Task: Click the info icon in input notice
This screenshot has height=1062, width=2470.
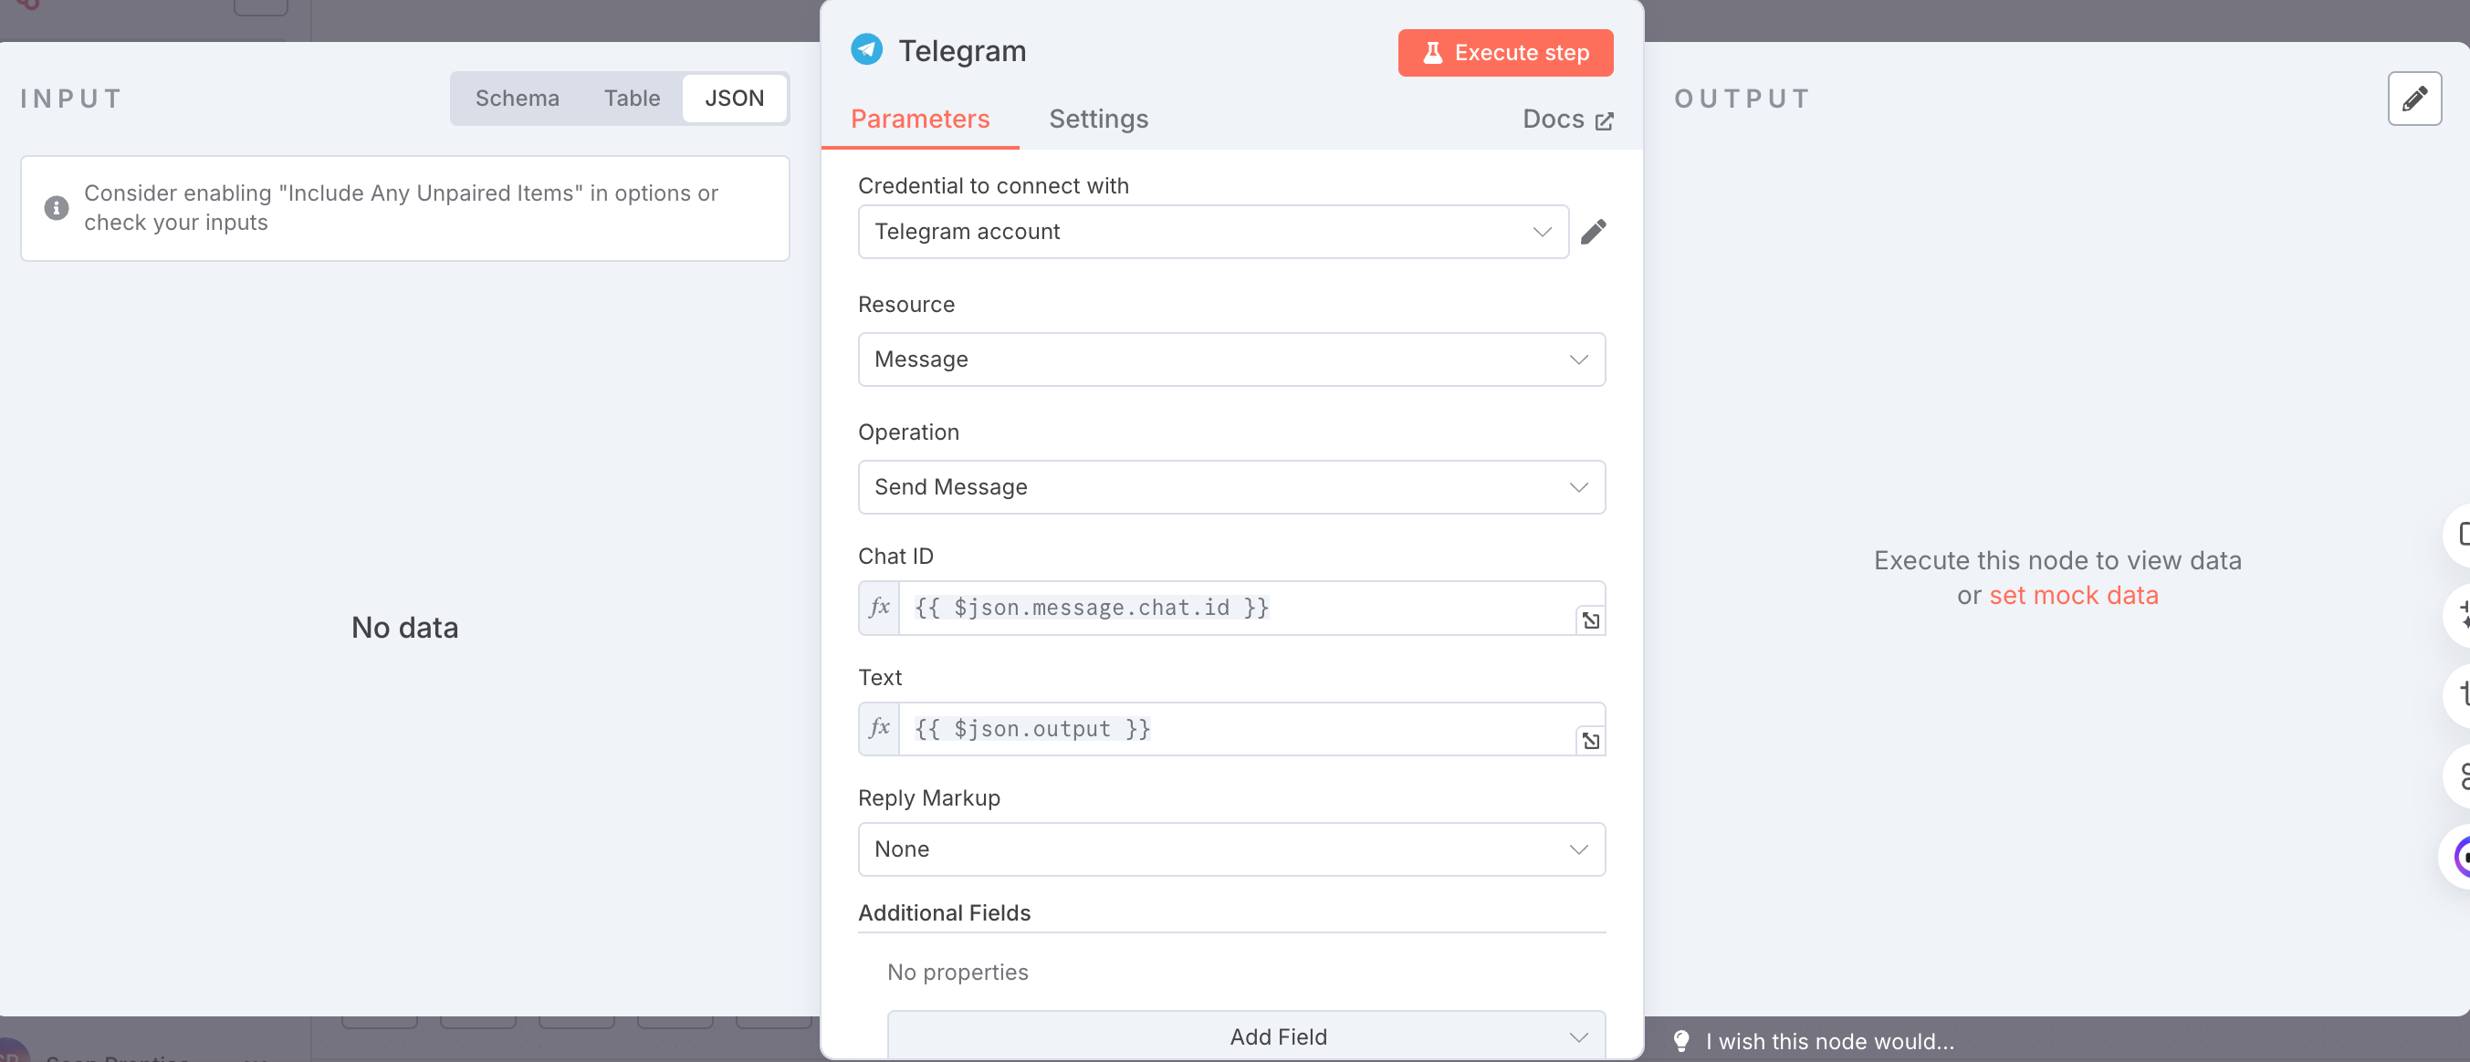Action: pos(57,208)
